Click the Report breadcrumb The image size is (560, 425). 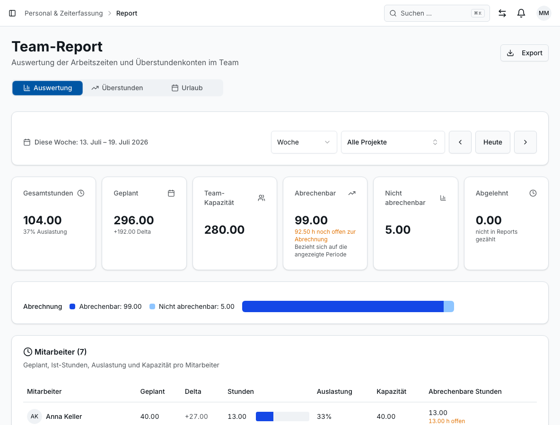pos(127,13)
